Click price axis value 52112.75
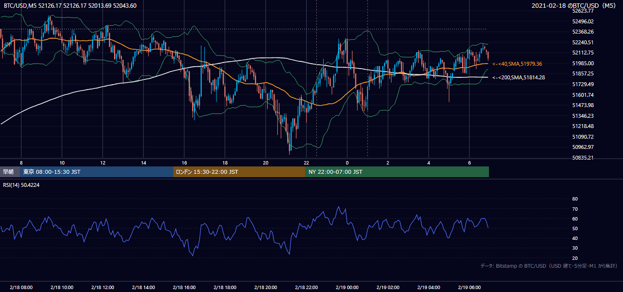The image size is (623, 292). [x=583, y=53]
